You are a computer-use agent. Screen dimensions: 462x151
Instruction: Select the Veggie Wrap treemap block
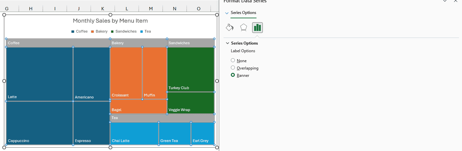pos(191,103)
